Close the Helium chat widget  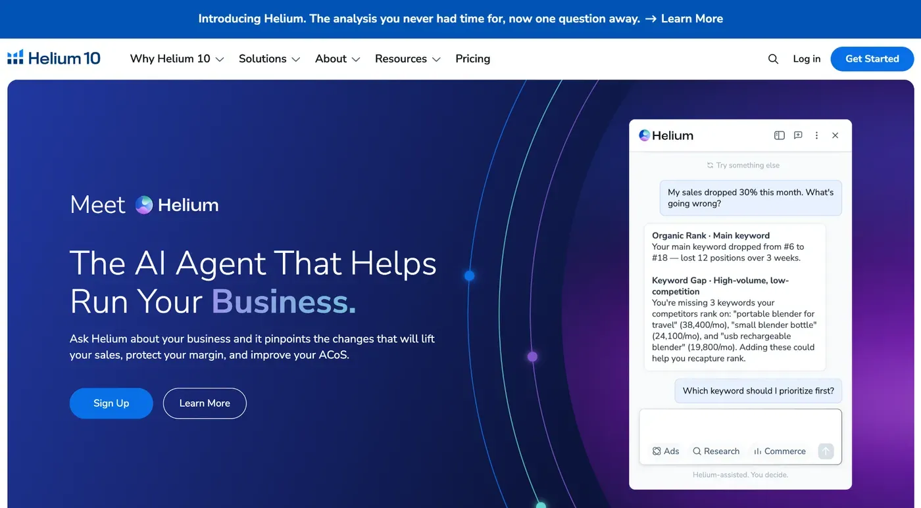tap(835, 135)
